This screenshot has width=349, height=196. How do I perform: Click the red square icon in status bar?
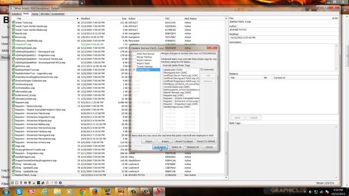[x=17, y=183]
